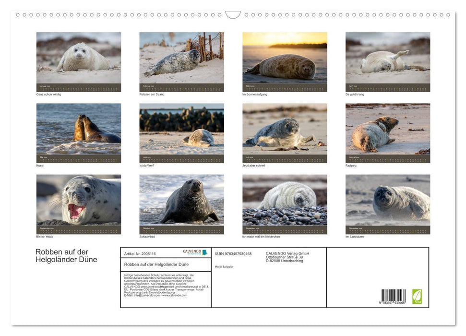Click the ISBN 9783457939468 text
This screenshot has width=466, height=336.
pos(233,253)
